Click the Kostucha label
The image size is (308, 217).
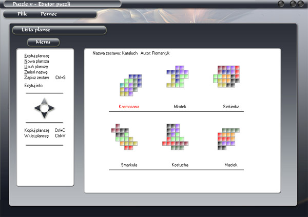pyautogui.click(x=180, y=165)
